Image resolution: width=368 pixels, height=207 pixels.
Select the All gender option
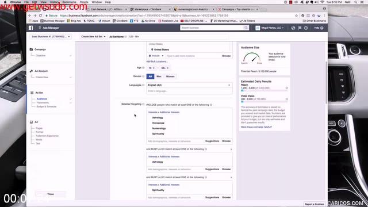click(x=150, y=76)
